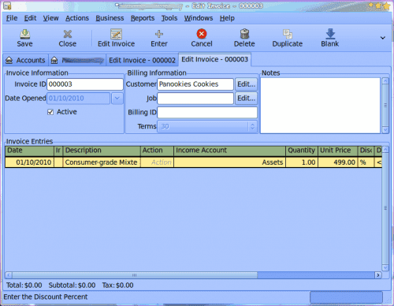Click the Notes scrollbar down arrow
The width and height of the screenshot is (394, 306).
(385, 130)
